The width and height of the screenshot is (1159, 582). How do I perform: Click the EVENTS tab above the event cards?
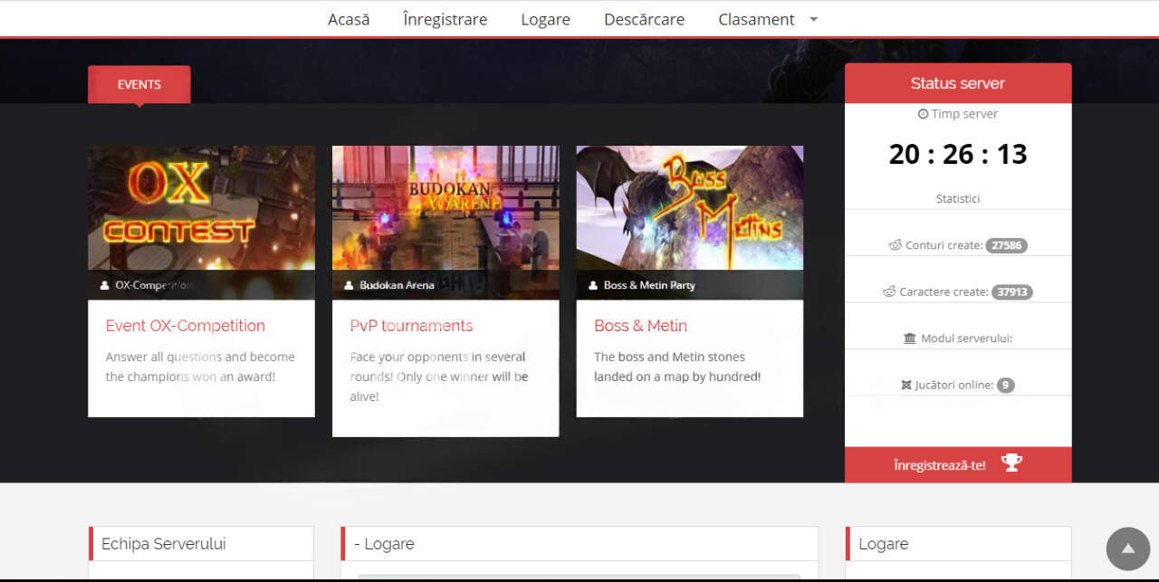(x=139, y=83)
